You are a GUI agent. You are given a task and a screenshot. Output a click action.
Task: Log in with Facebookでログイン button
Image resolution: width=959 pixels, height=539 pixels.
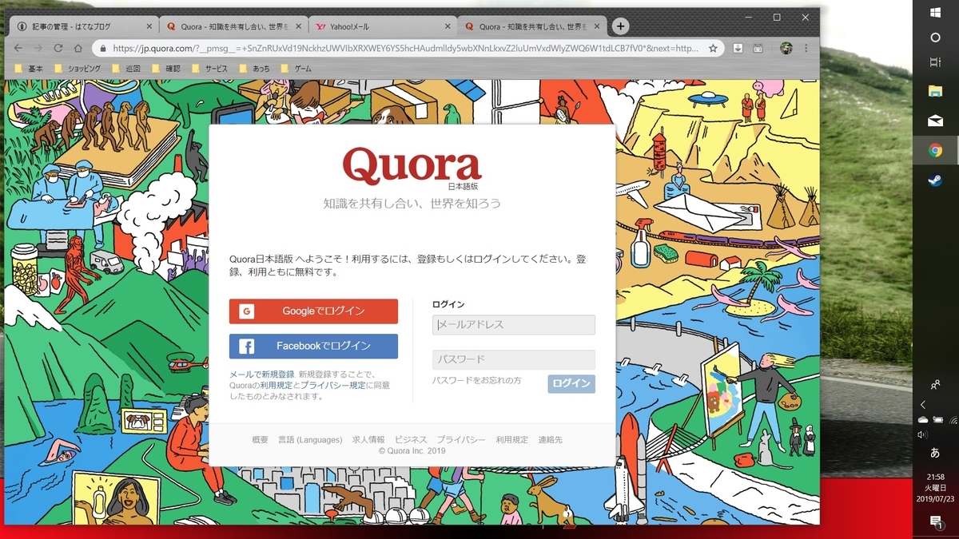pyautogui.click(x=313, y=347)
